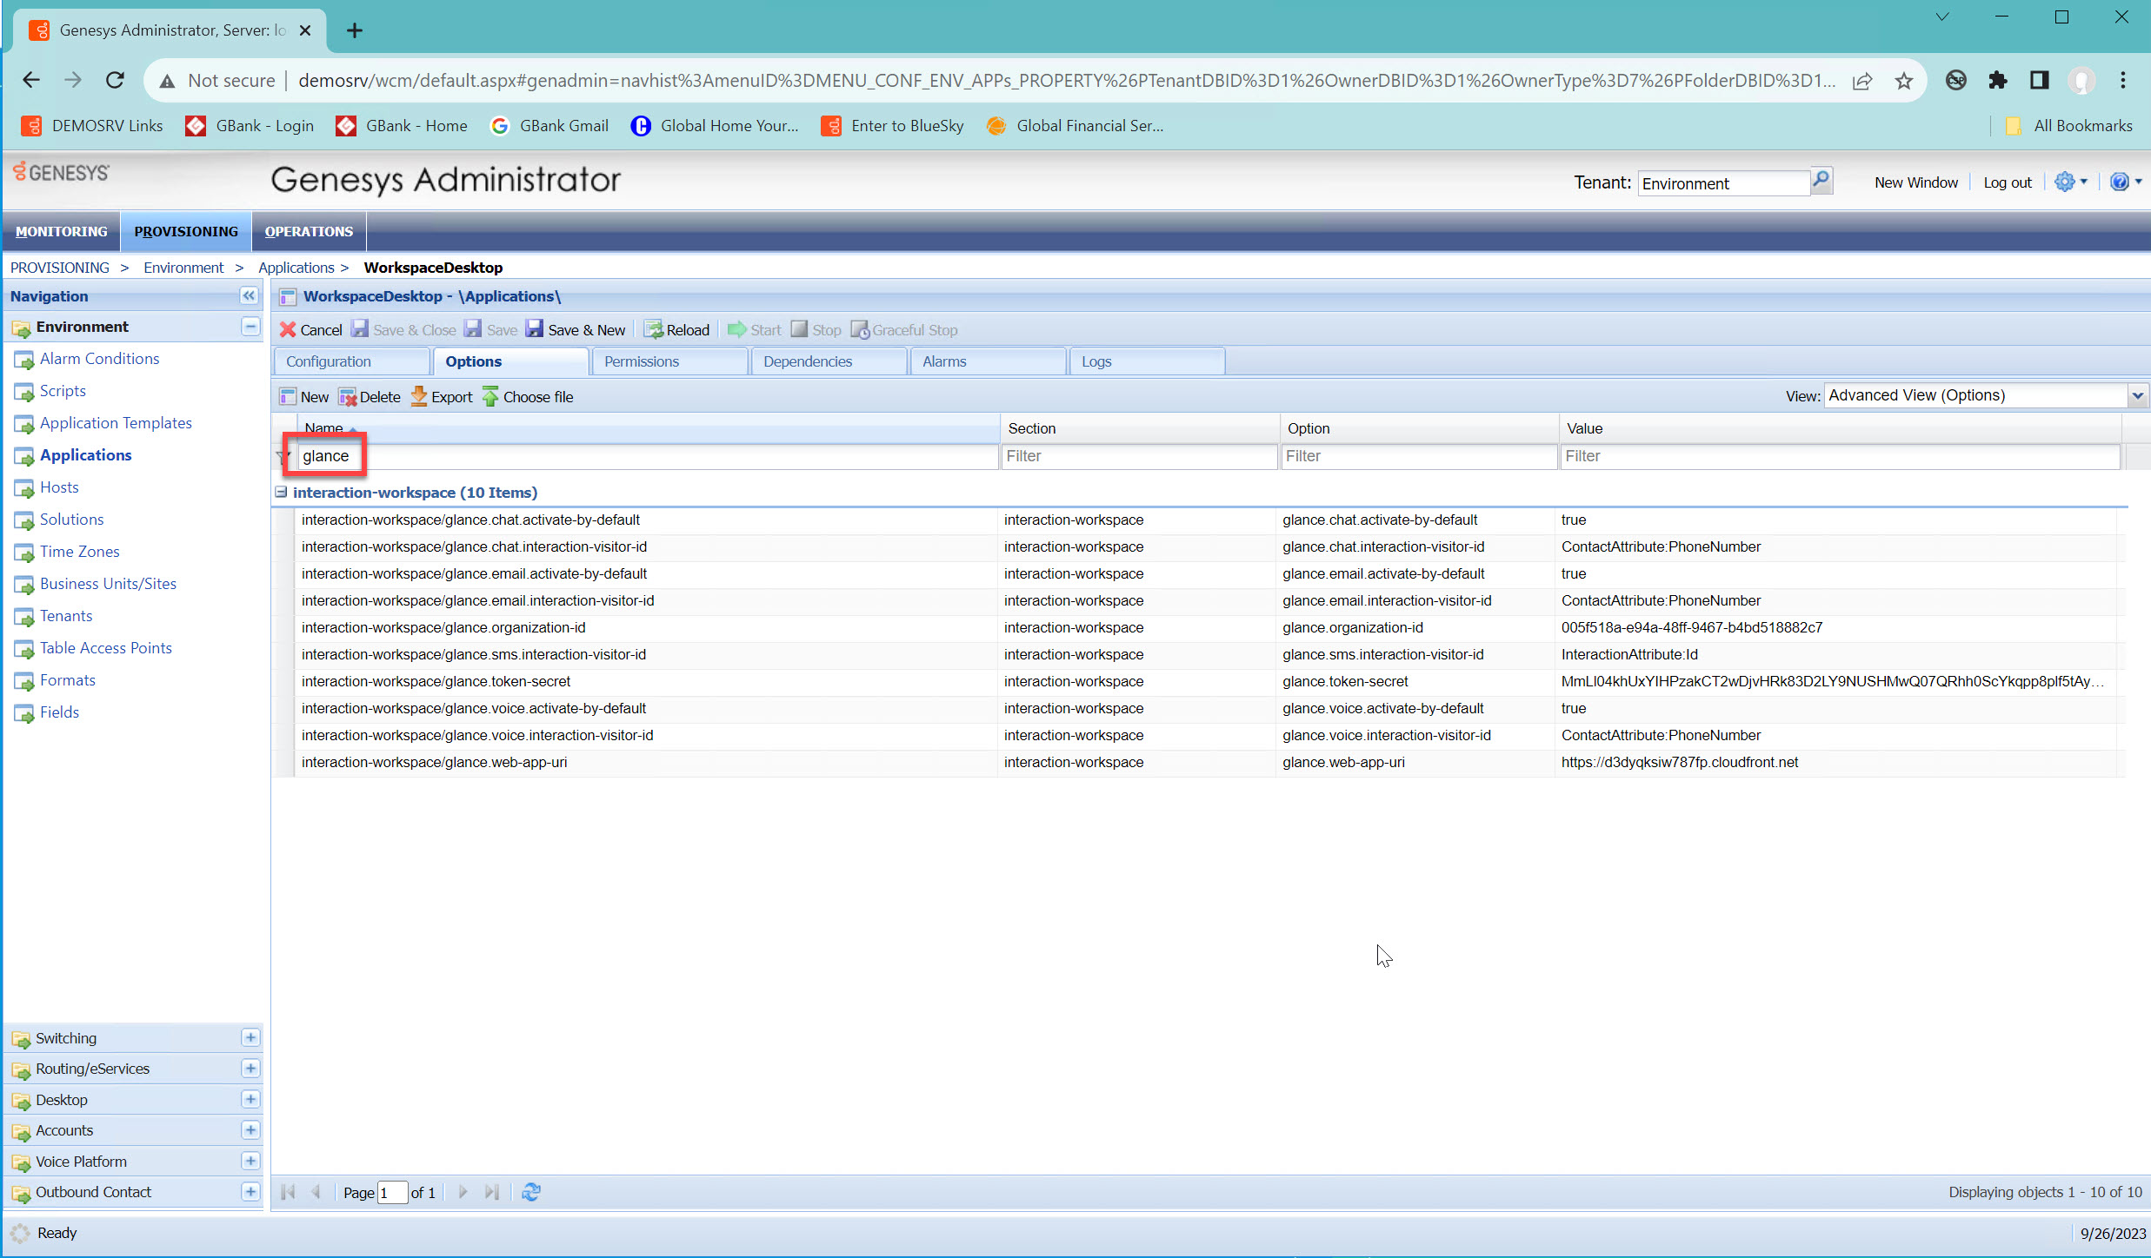
Task: Click Save & New toolbar button
Action: coord(576,329)
